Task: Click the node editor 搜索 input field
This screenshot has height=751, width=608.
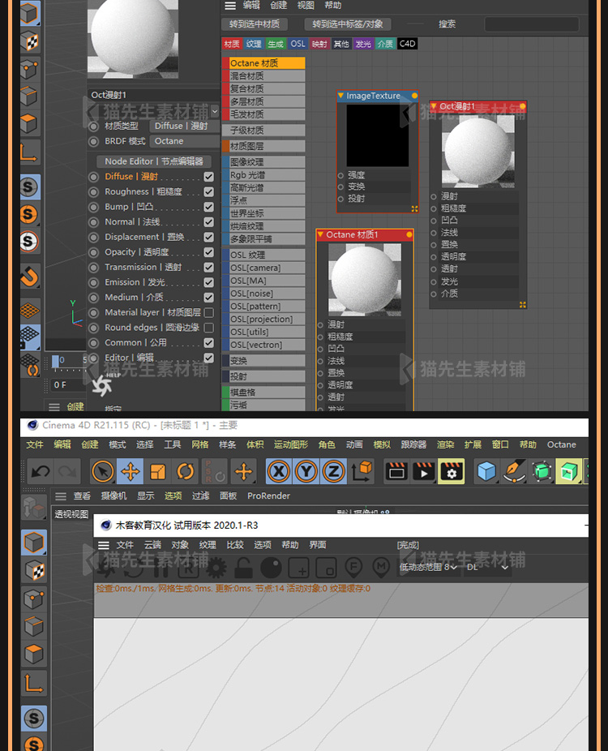Action: (532, 24)
